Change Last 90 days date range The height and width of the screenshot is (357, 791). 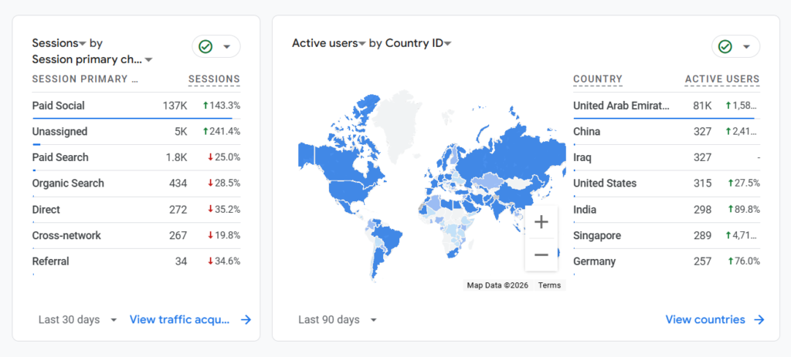tap(338, 319)
